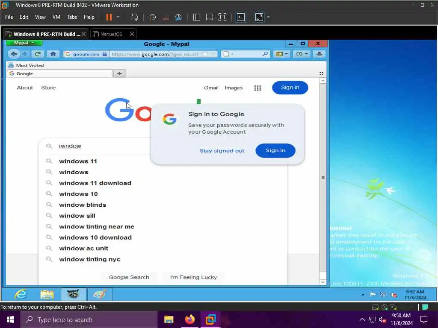
Task: Open the Most Visited bookmarks folder
Action: tap(26, 65)
